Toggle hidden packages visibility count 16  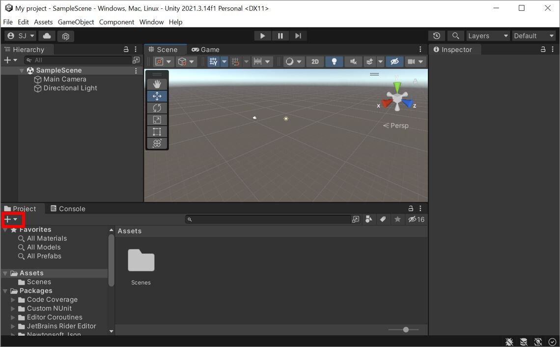click(417, 219)
